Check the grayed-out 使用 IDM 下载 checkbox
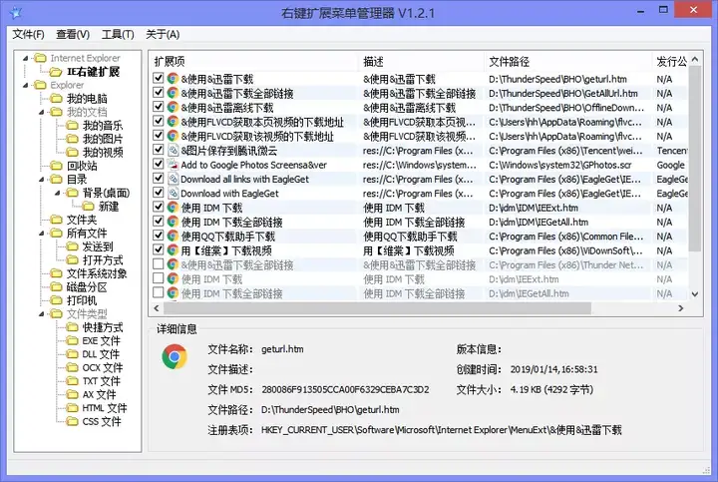 coord(159,278)
